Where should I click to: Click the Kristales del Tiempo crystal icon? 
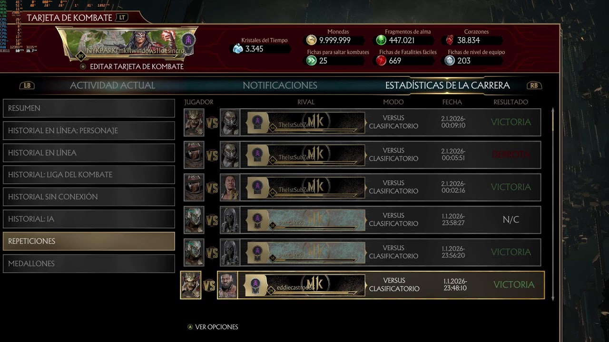pos(238,48)
